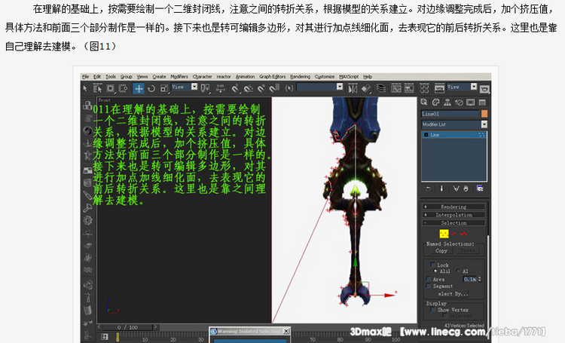Click the Select by Name icon
The image size is (565, 343).
97,88
